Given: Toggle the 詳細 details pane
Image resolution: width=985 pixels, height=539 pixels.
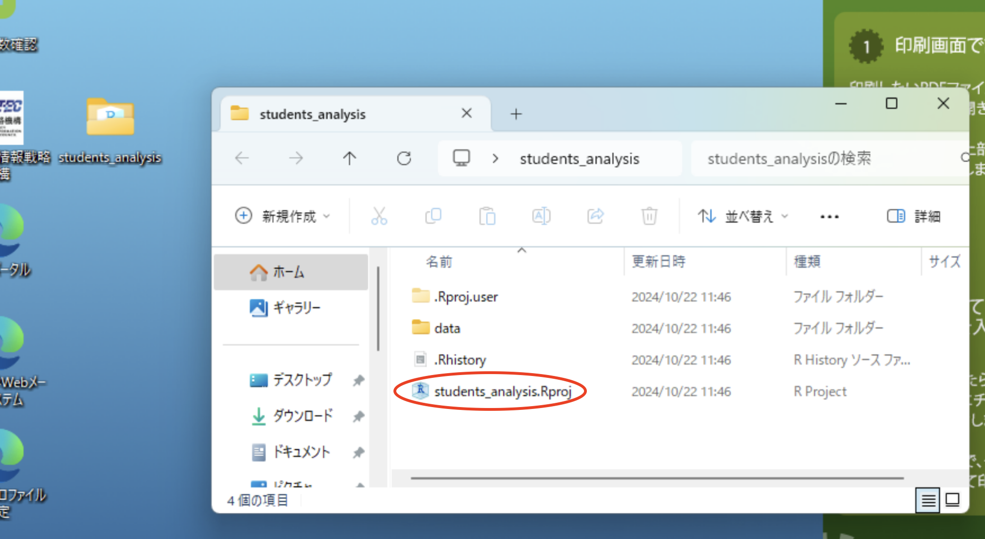Looking at the screenshot, I should pos(914,216).
